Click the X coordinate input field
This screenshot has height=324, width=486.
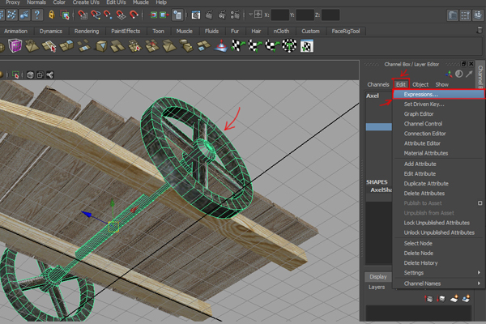(280, 15)
